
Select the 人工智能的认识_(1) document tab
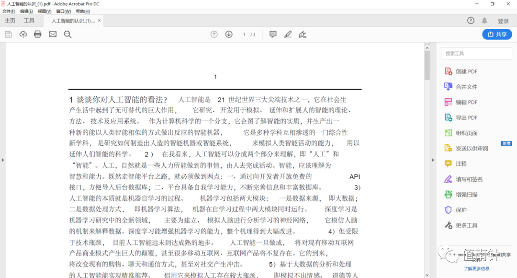click(x=73, y=21)
